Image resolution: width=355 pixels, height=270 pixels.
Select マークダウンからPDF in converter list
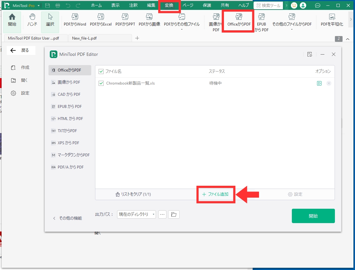(70, 155)
